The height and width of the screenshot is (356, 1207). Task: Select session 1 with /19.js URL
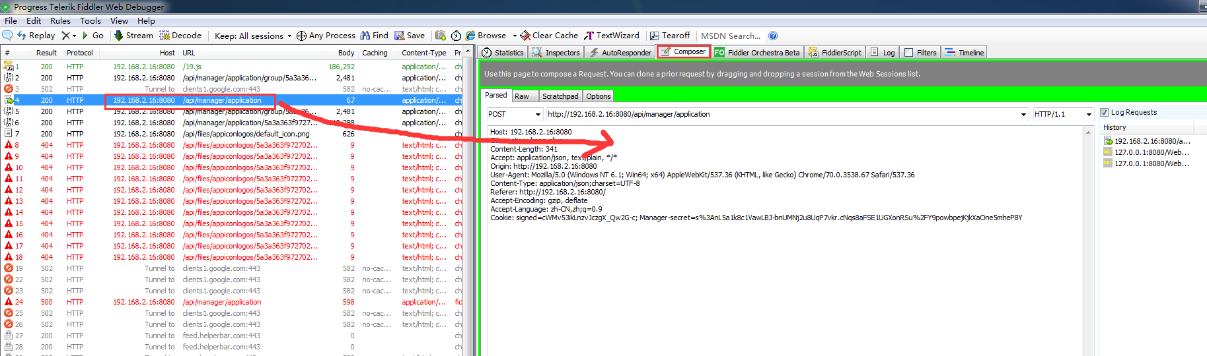tap(231, 67)
